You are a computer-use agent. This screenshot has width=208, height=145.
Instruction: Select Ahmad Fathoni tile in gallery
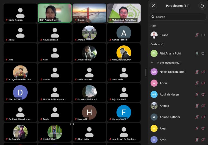pos(124,33)
